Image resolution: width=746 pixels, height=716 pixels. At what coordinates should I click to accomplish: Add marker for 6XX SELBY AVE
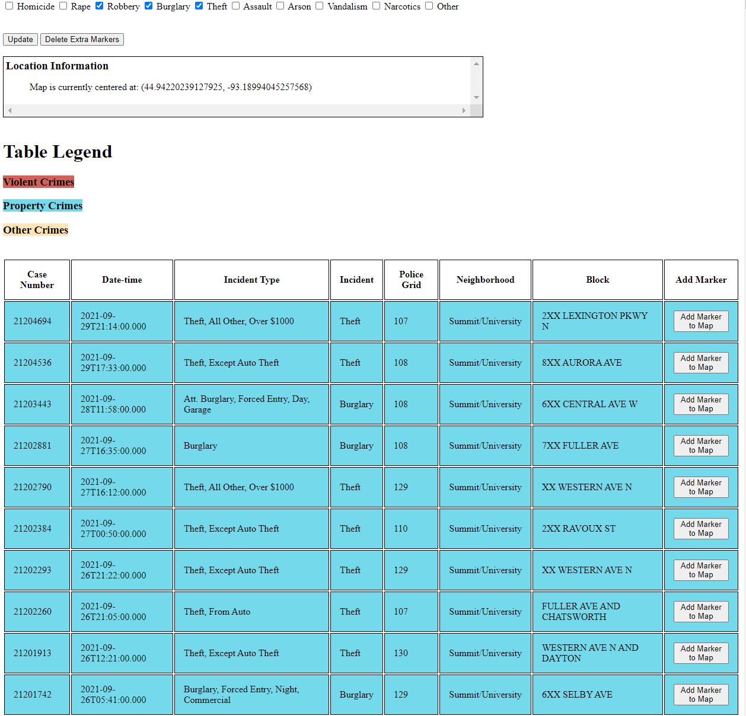700,695
